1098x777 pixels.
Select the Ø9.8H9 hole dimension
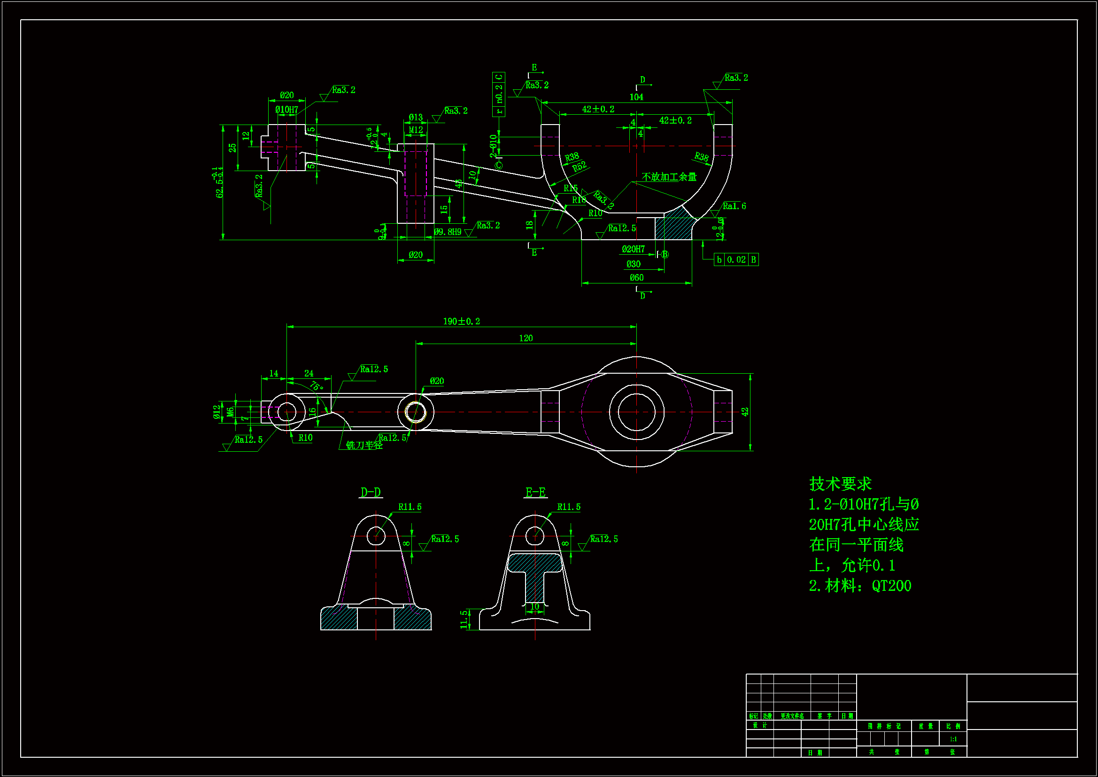coord(448,232)
